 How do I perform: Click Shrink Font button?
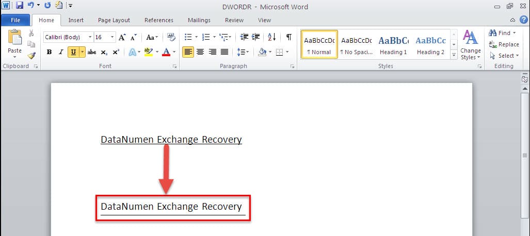click(x=134, y=37)
